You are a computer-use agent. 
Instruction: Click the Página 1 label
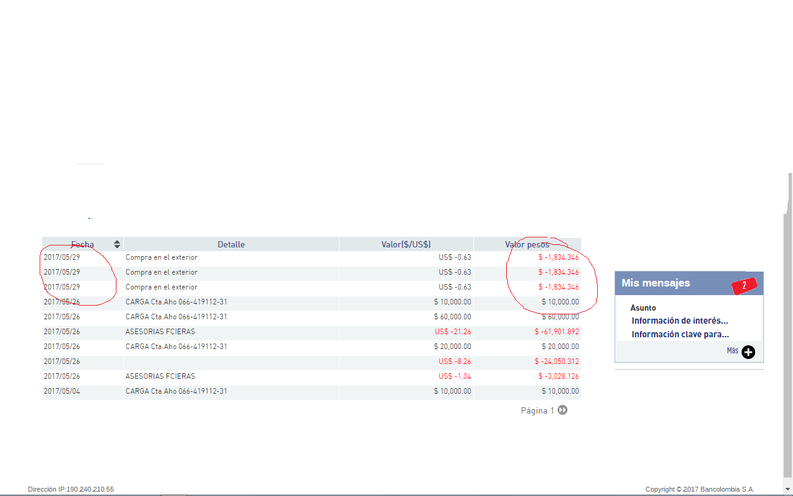(538, 410)
